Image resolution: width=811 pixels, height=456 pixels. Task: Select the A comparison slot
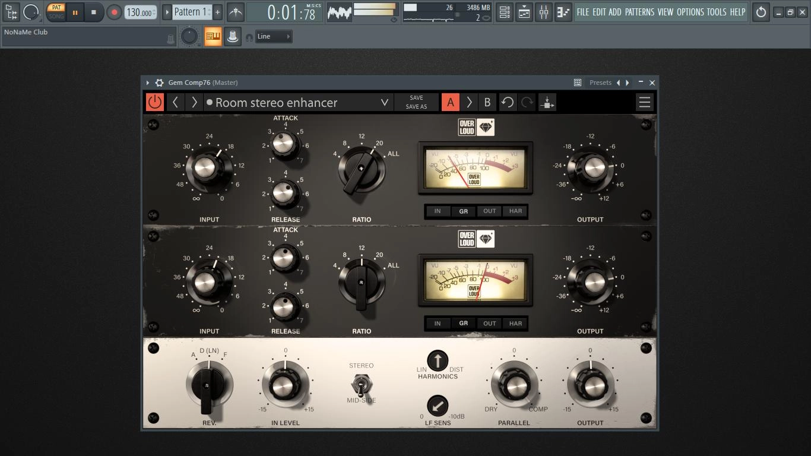450,102
